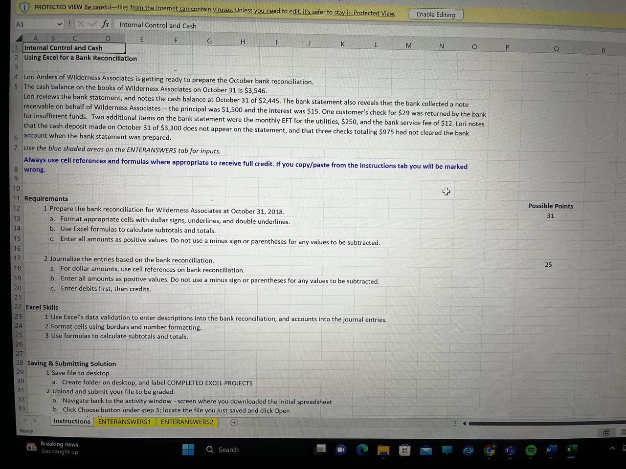Click the Cancel (X) icon beside formula bar
626x469 pixels.
coord(80,23)
